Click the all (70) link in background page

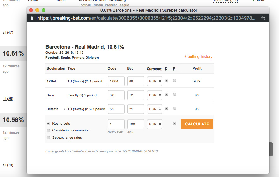click(x=8, y=165)
